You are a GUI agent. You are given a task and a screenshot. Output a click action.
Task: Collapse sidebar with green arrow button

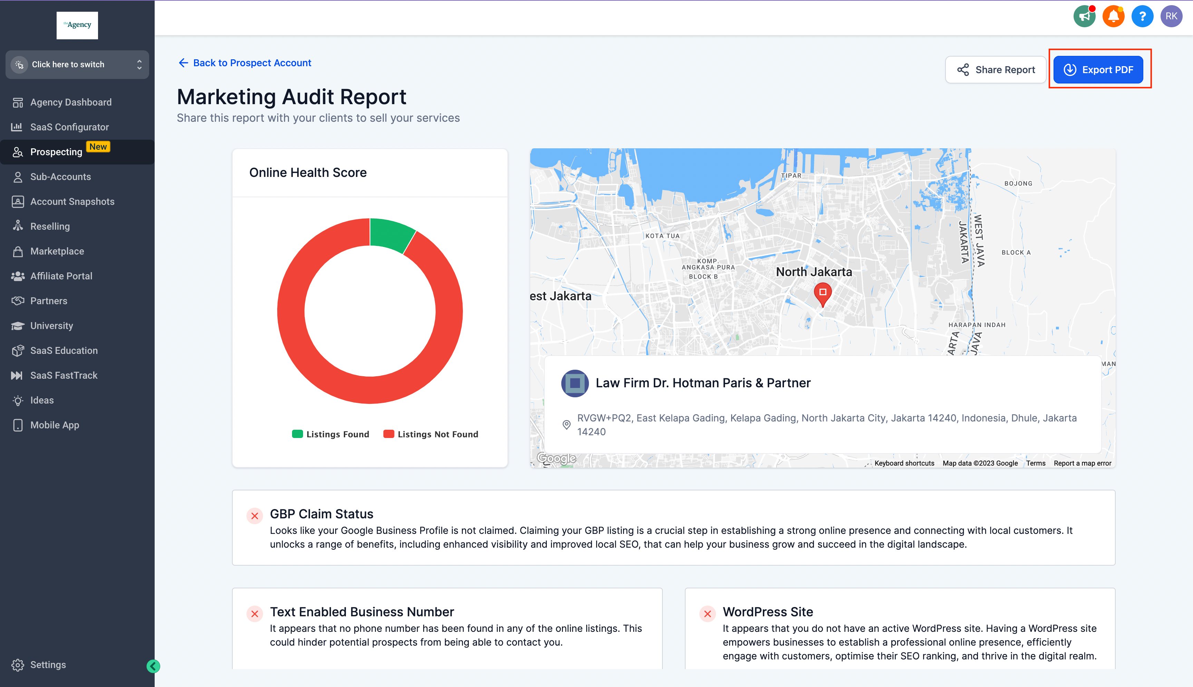point(153,666)
